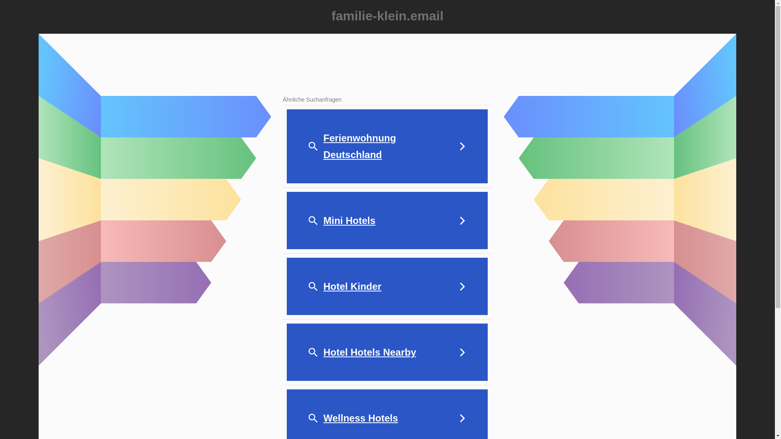Click chevron arrow on Mini Hotels card

tap(462, 221)
